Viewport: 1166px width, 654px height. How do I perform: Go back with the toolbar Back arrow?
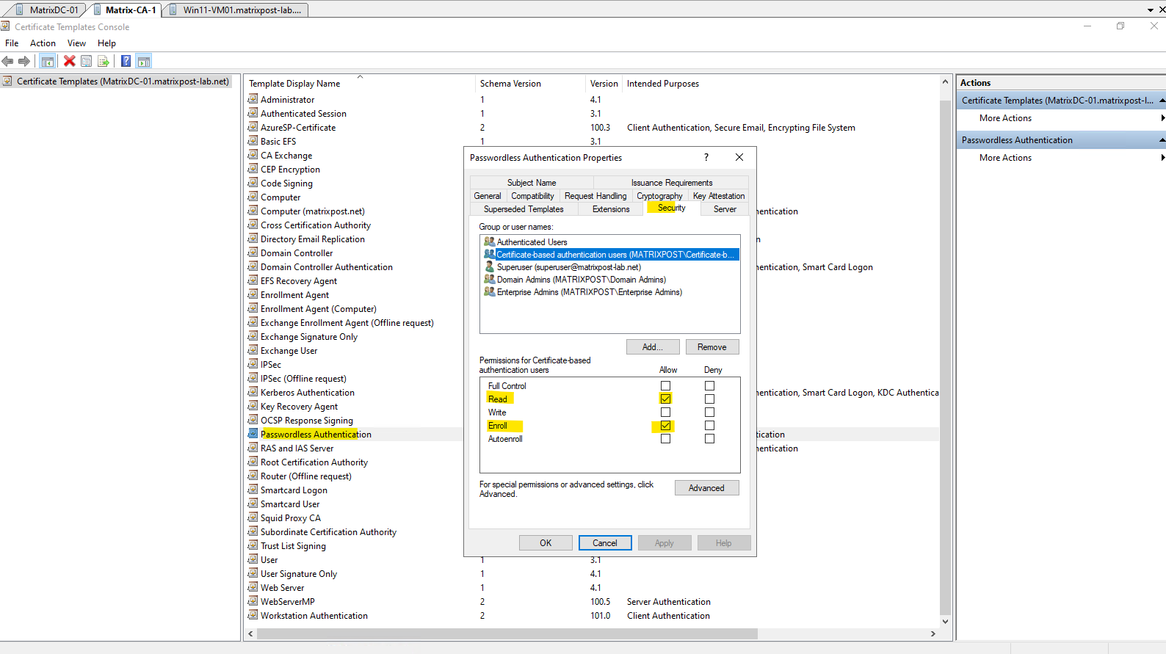coord(8,61)
